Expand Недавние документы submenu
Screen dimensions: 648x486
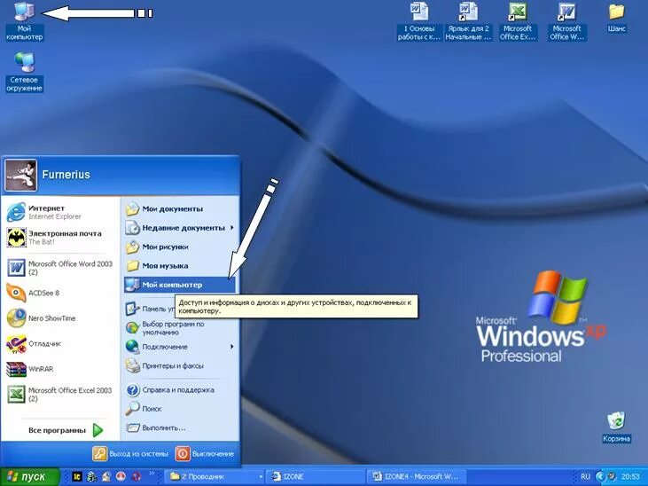click(180, 228)
